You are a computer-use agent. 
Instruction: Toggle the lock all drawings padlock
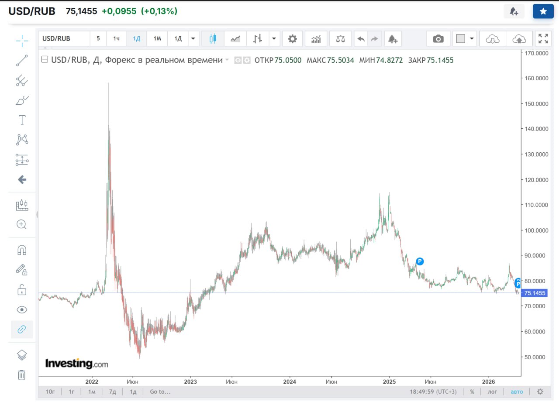click(22, 290)
